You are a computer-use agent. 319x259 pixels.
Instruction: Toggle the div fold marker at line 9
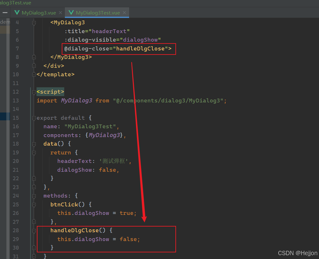tap(34, 66)
